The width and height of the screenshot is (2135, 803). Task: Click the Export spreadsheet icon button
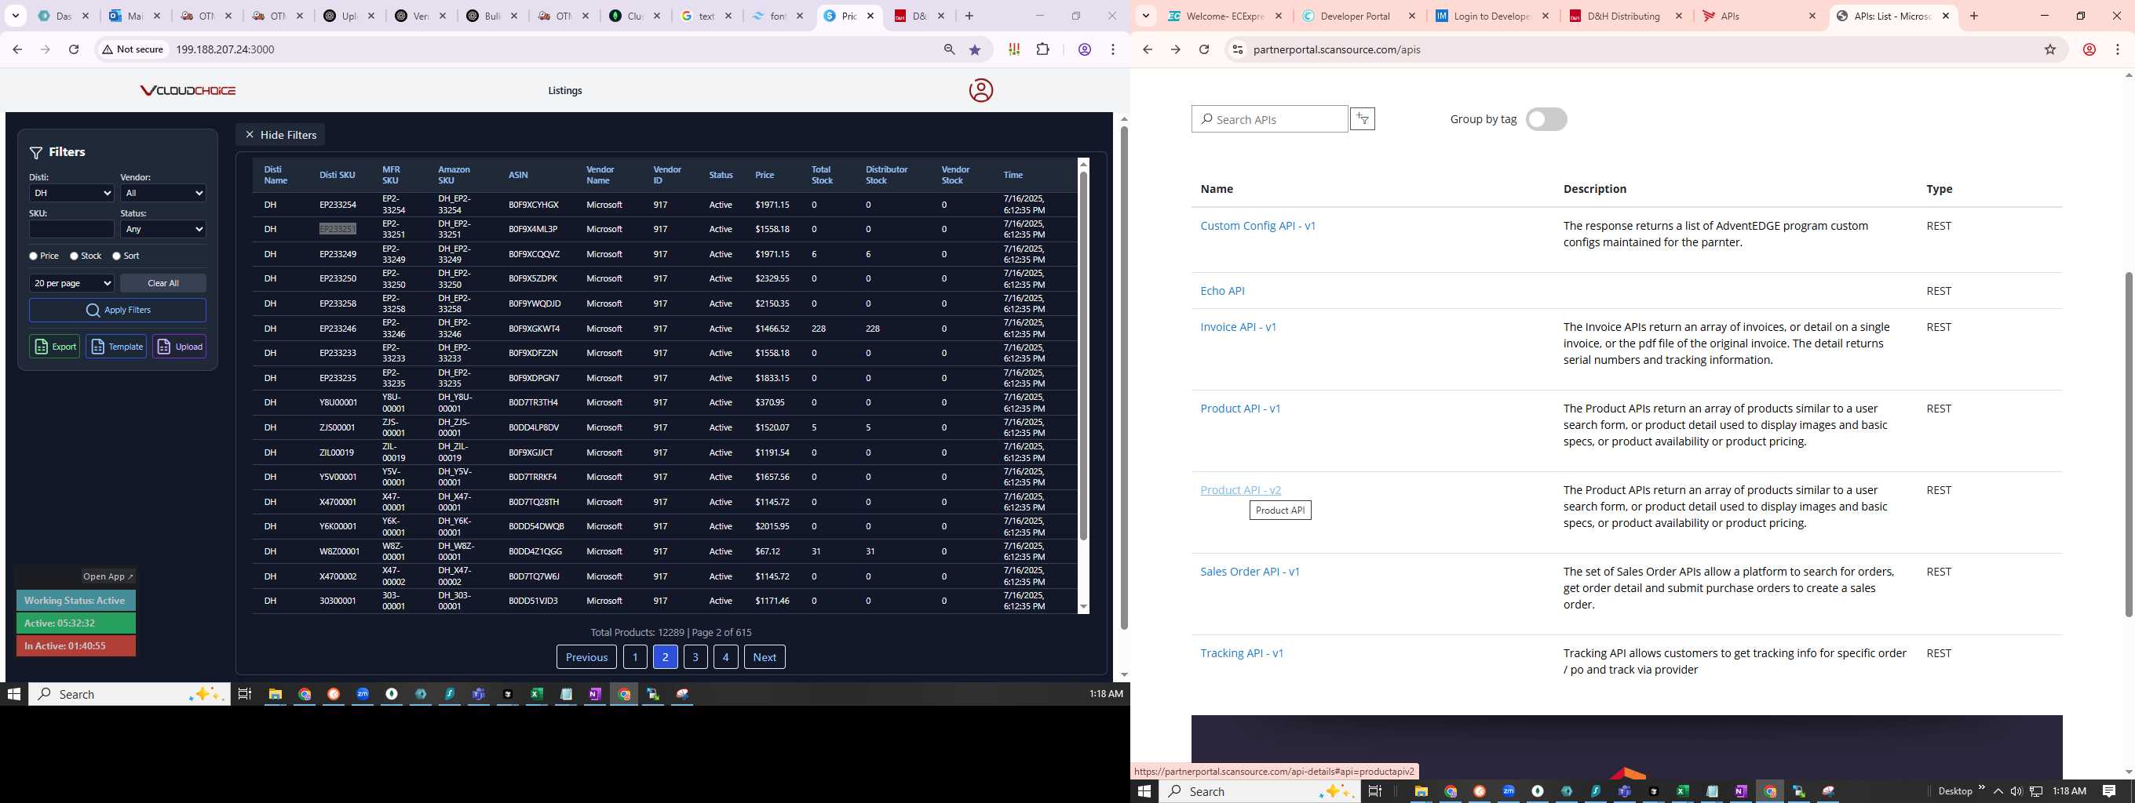55,347
